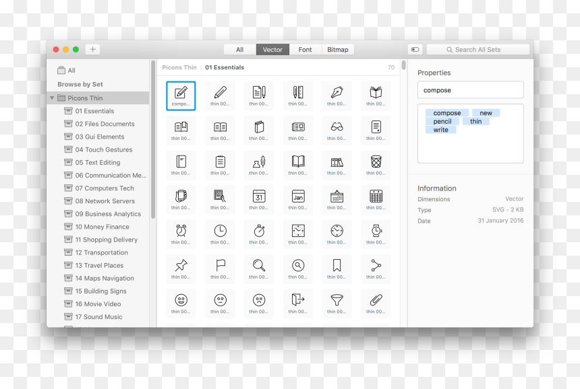Image resolution: width=580 pixels, height=389 pixels.
Task: Select the magnifying glass icon in grid
Action: 259,269
